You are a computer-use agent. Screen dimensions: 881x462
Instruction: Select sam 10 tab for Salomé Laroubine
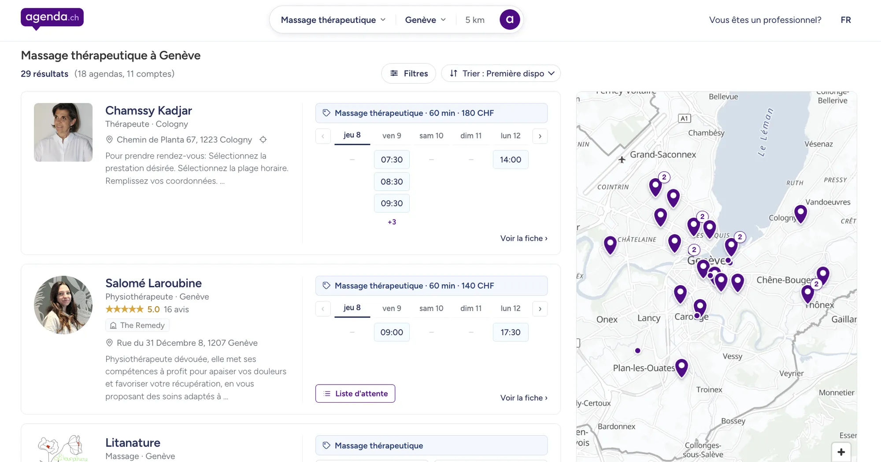click(431, 308)
